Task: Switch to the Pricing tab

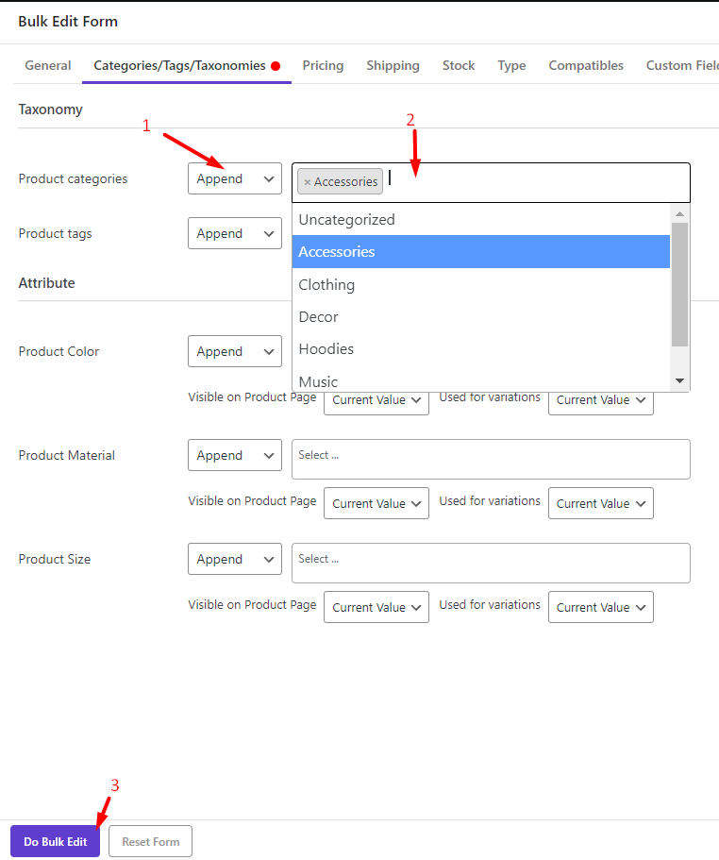Action: click(x=323, y=65)
